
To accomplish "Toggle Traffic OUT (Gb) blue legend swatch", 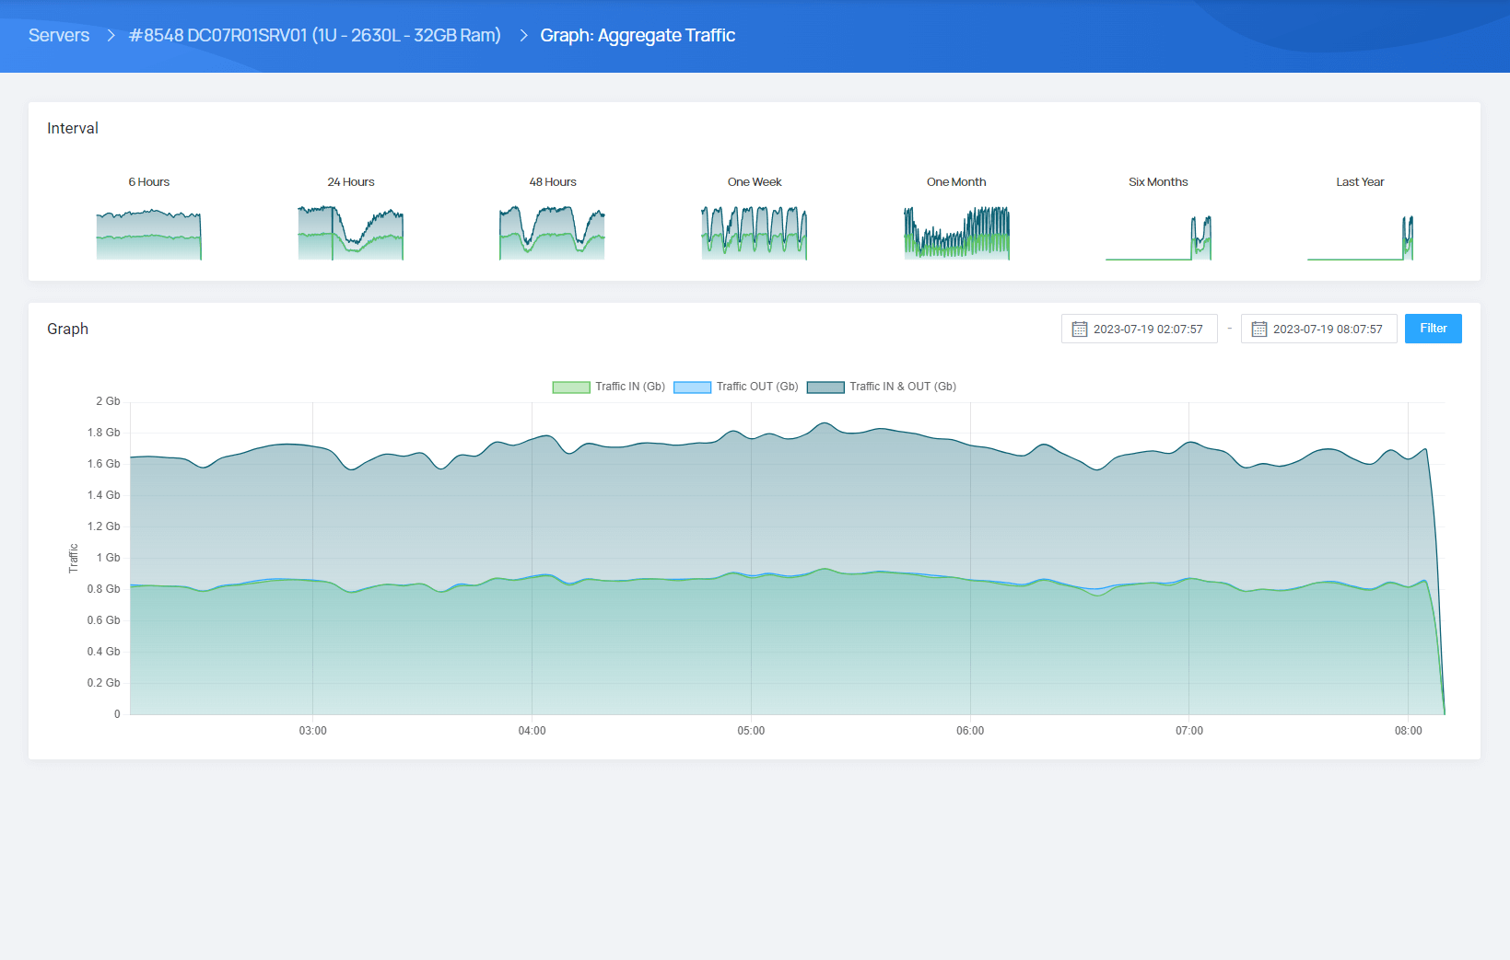I will coord(693,387).
